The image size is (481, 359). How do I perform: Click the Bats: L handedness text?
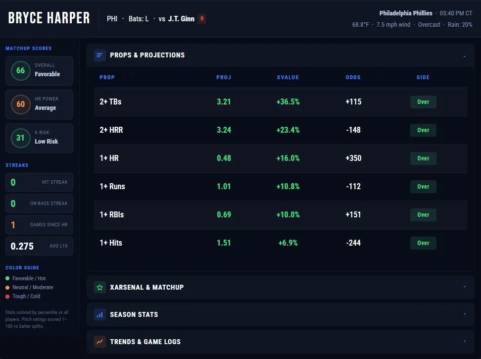(139, 19)
